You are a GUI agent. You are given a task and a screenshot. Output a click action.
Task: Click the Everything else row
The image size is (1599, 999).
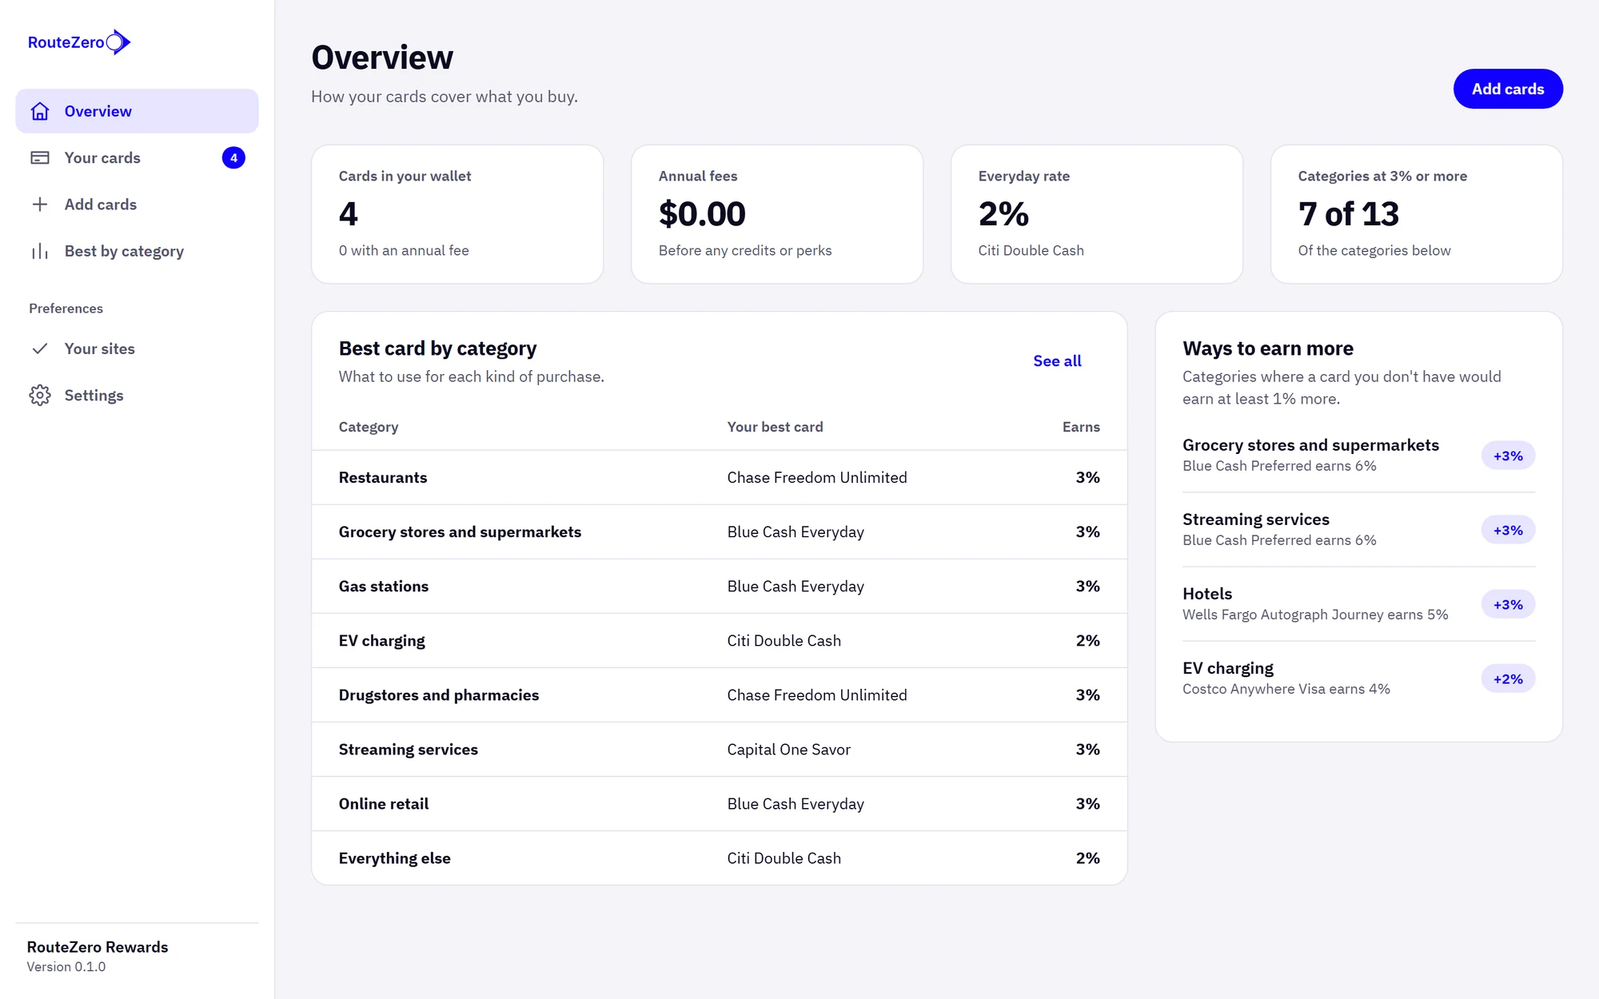tap(720, 858)
